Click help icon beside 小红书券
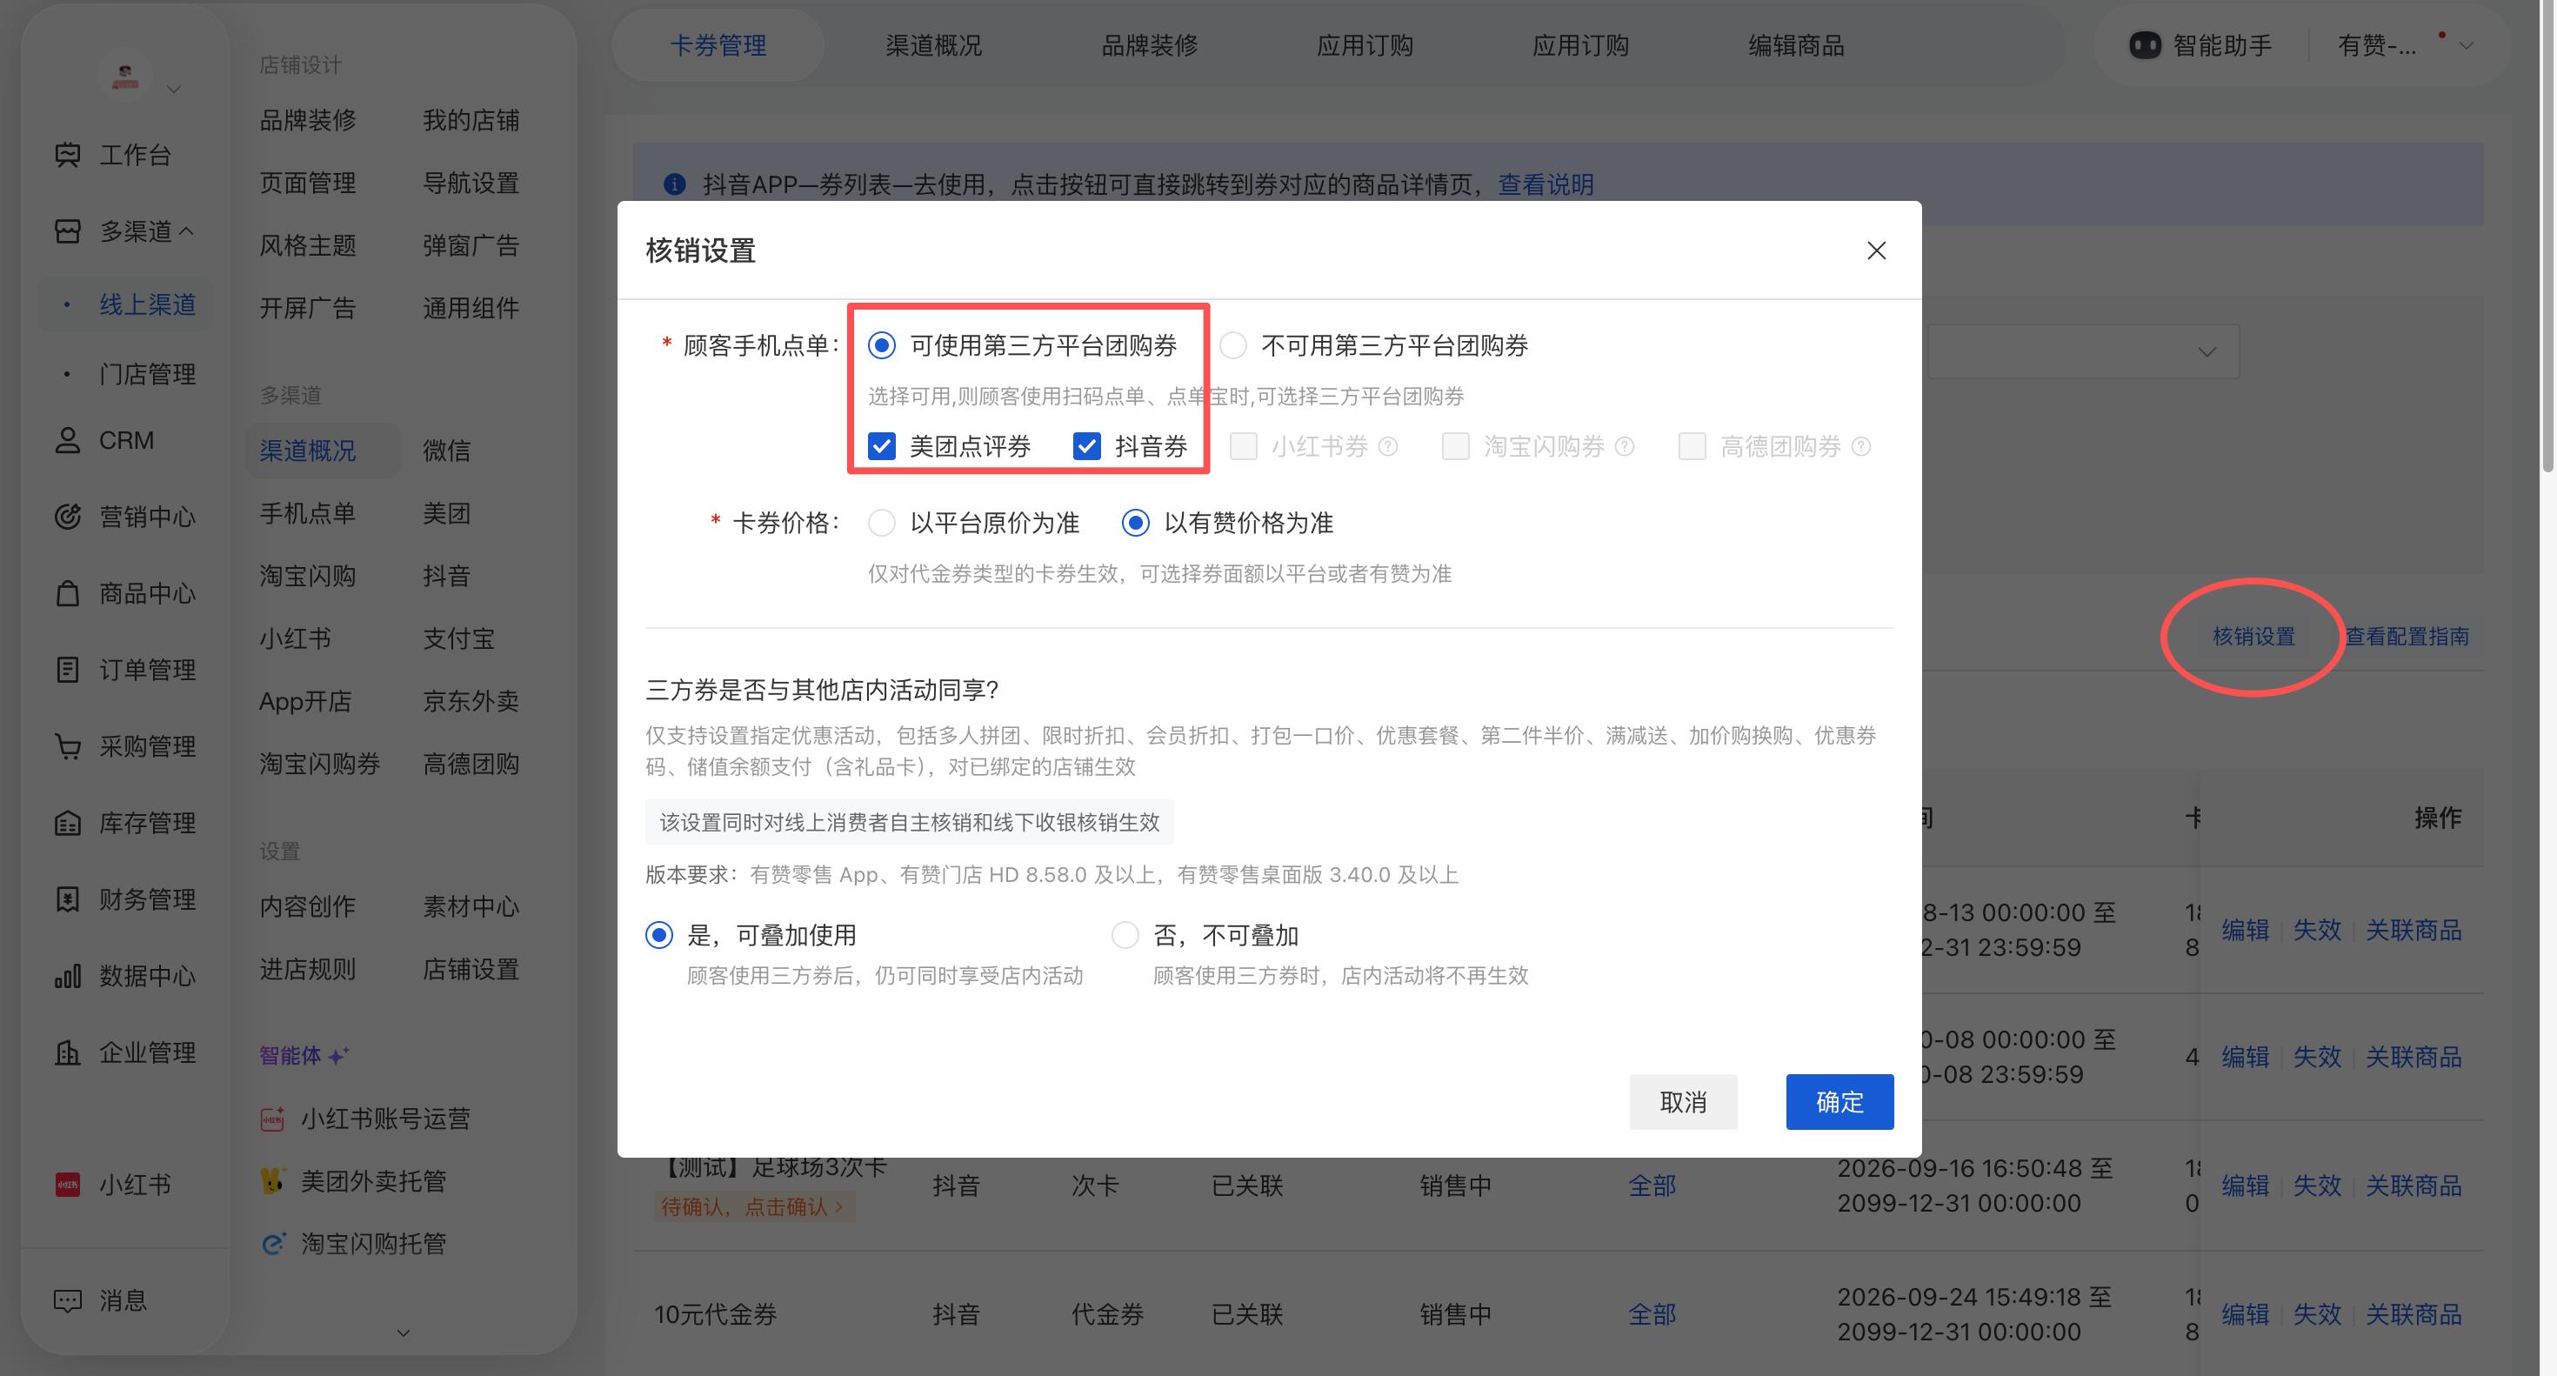 [1389, 447]
